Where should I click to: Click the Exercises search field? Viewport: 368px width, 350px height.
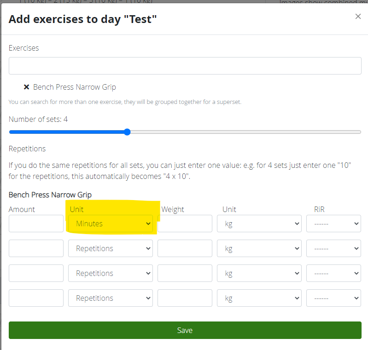pos(185,66)
